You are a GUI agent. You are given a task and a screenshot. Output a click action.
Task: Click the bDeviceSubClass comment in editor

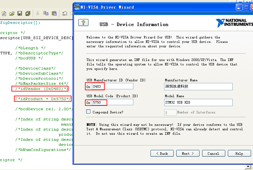pyautogui.click(x=39, y=73)
